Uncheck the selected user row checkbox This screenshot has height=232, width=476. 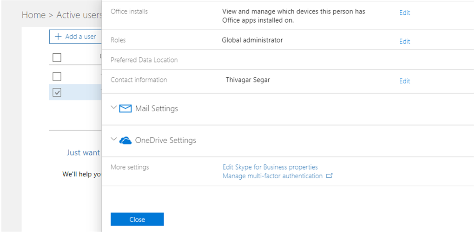point(57,93)
